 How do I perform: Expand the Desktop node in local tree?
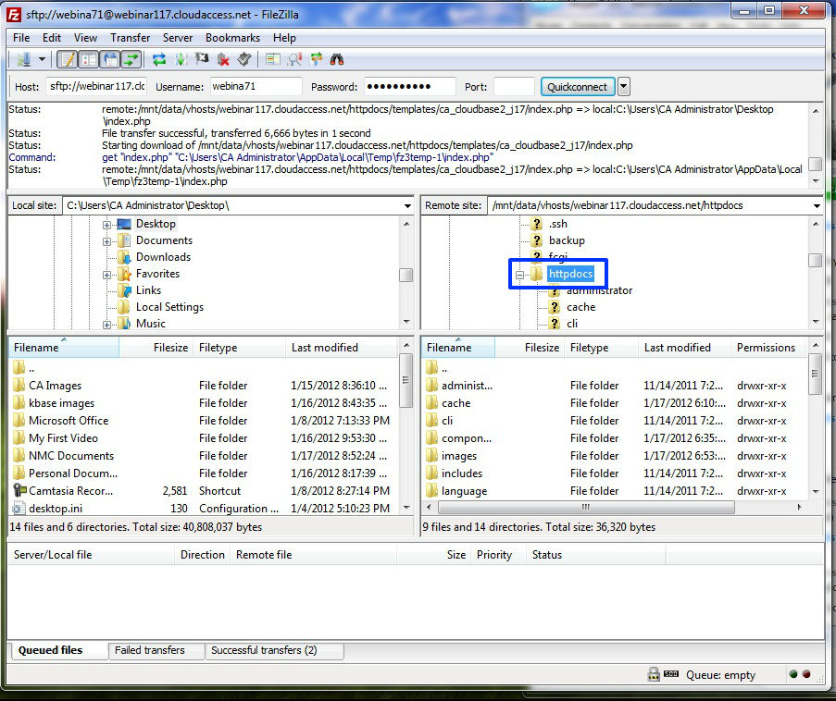[107, 225]
